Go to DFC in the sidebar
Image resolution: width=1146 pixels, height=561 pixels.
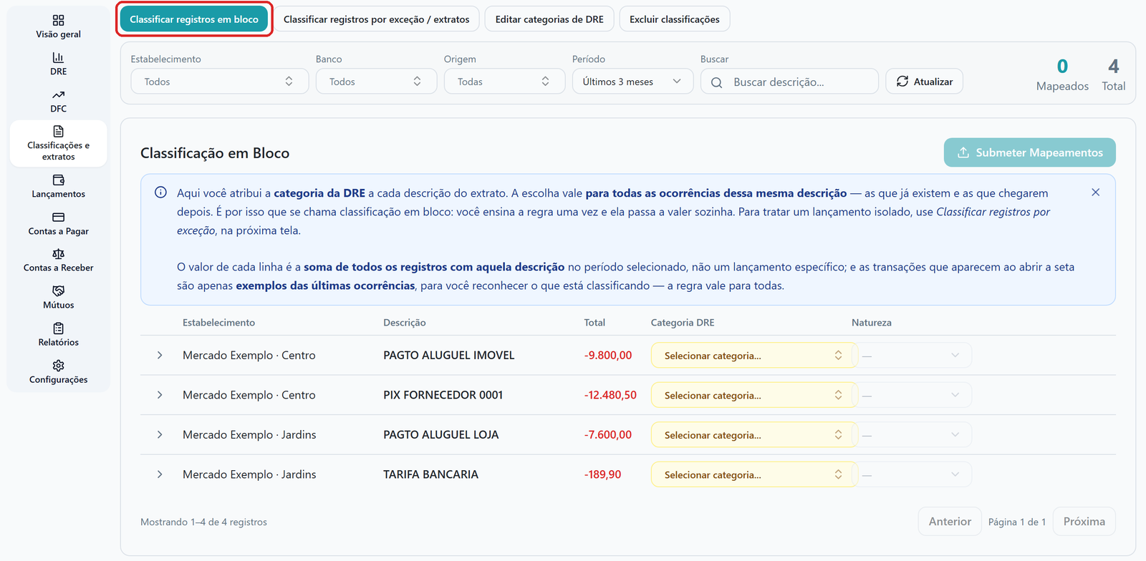click(x=59, y=101)
